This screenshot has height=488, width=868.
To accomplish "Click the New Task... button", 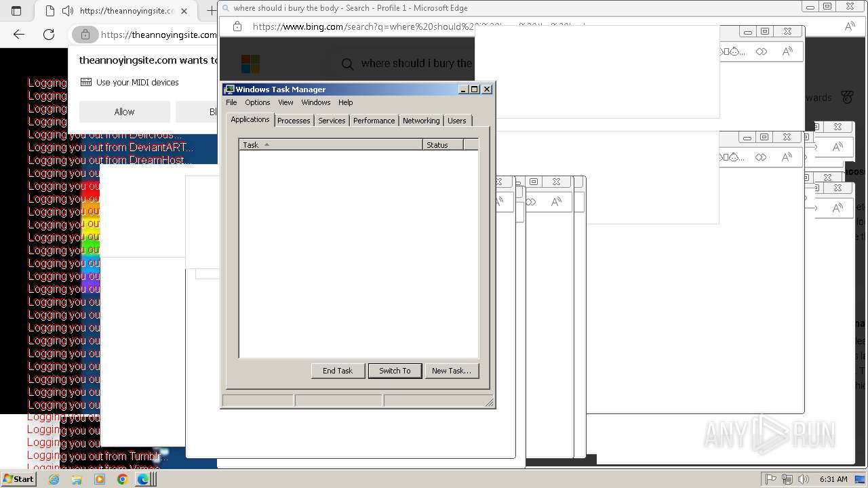I will tap(452, 371).
